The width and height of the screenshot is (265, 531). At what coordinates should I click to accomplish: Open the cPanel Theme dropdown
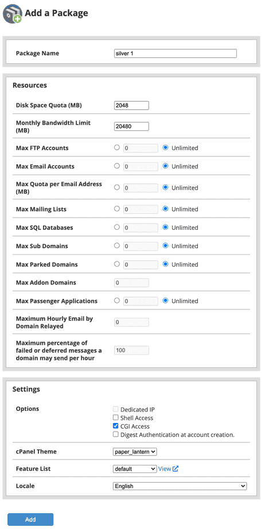click(x=135, y=452)
